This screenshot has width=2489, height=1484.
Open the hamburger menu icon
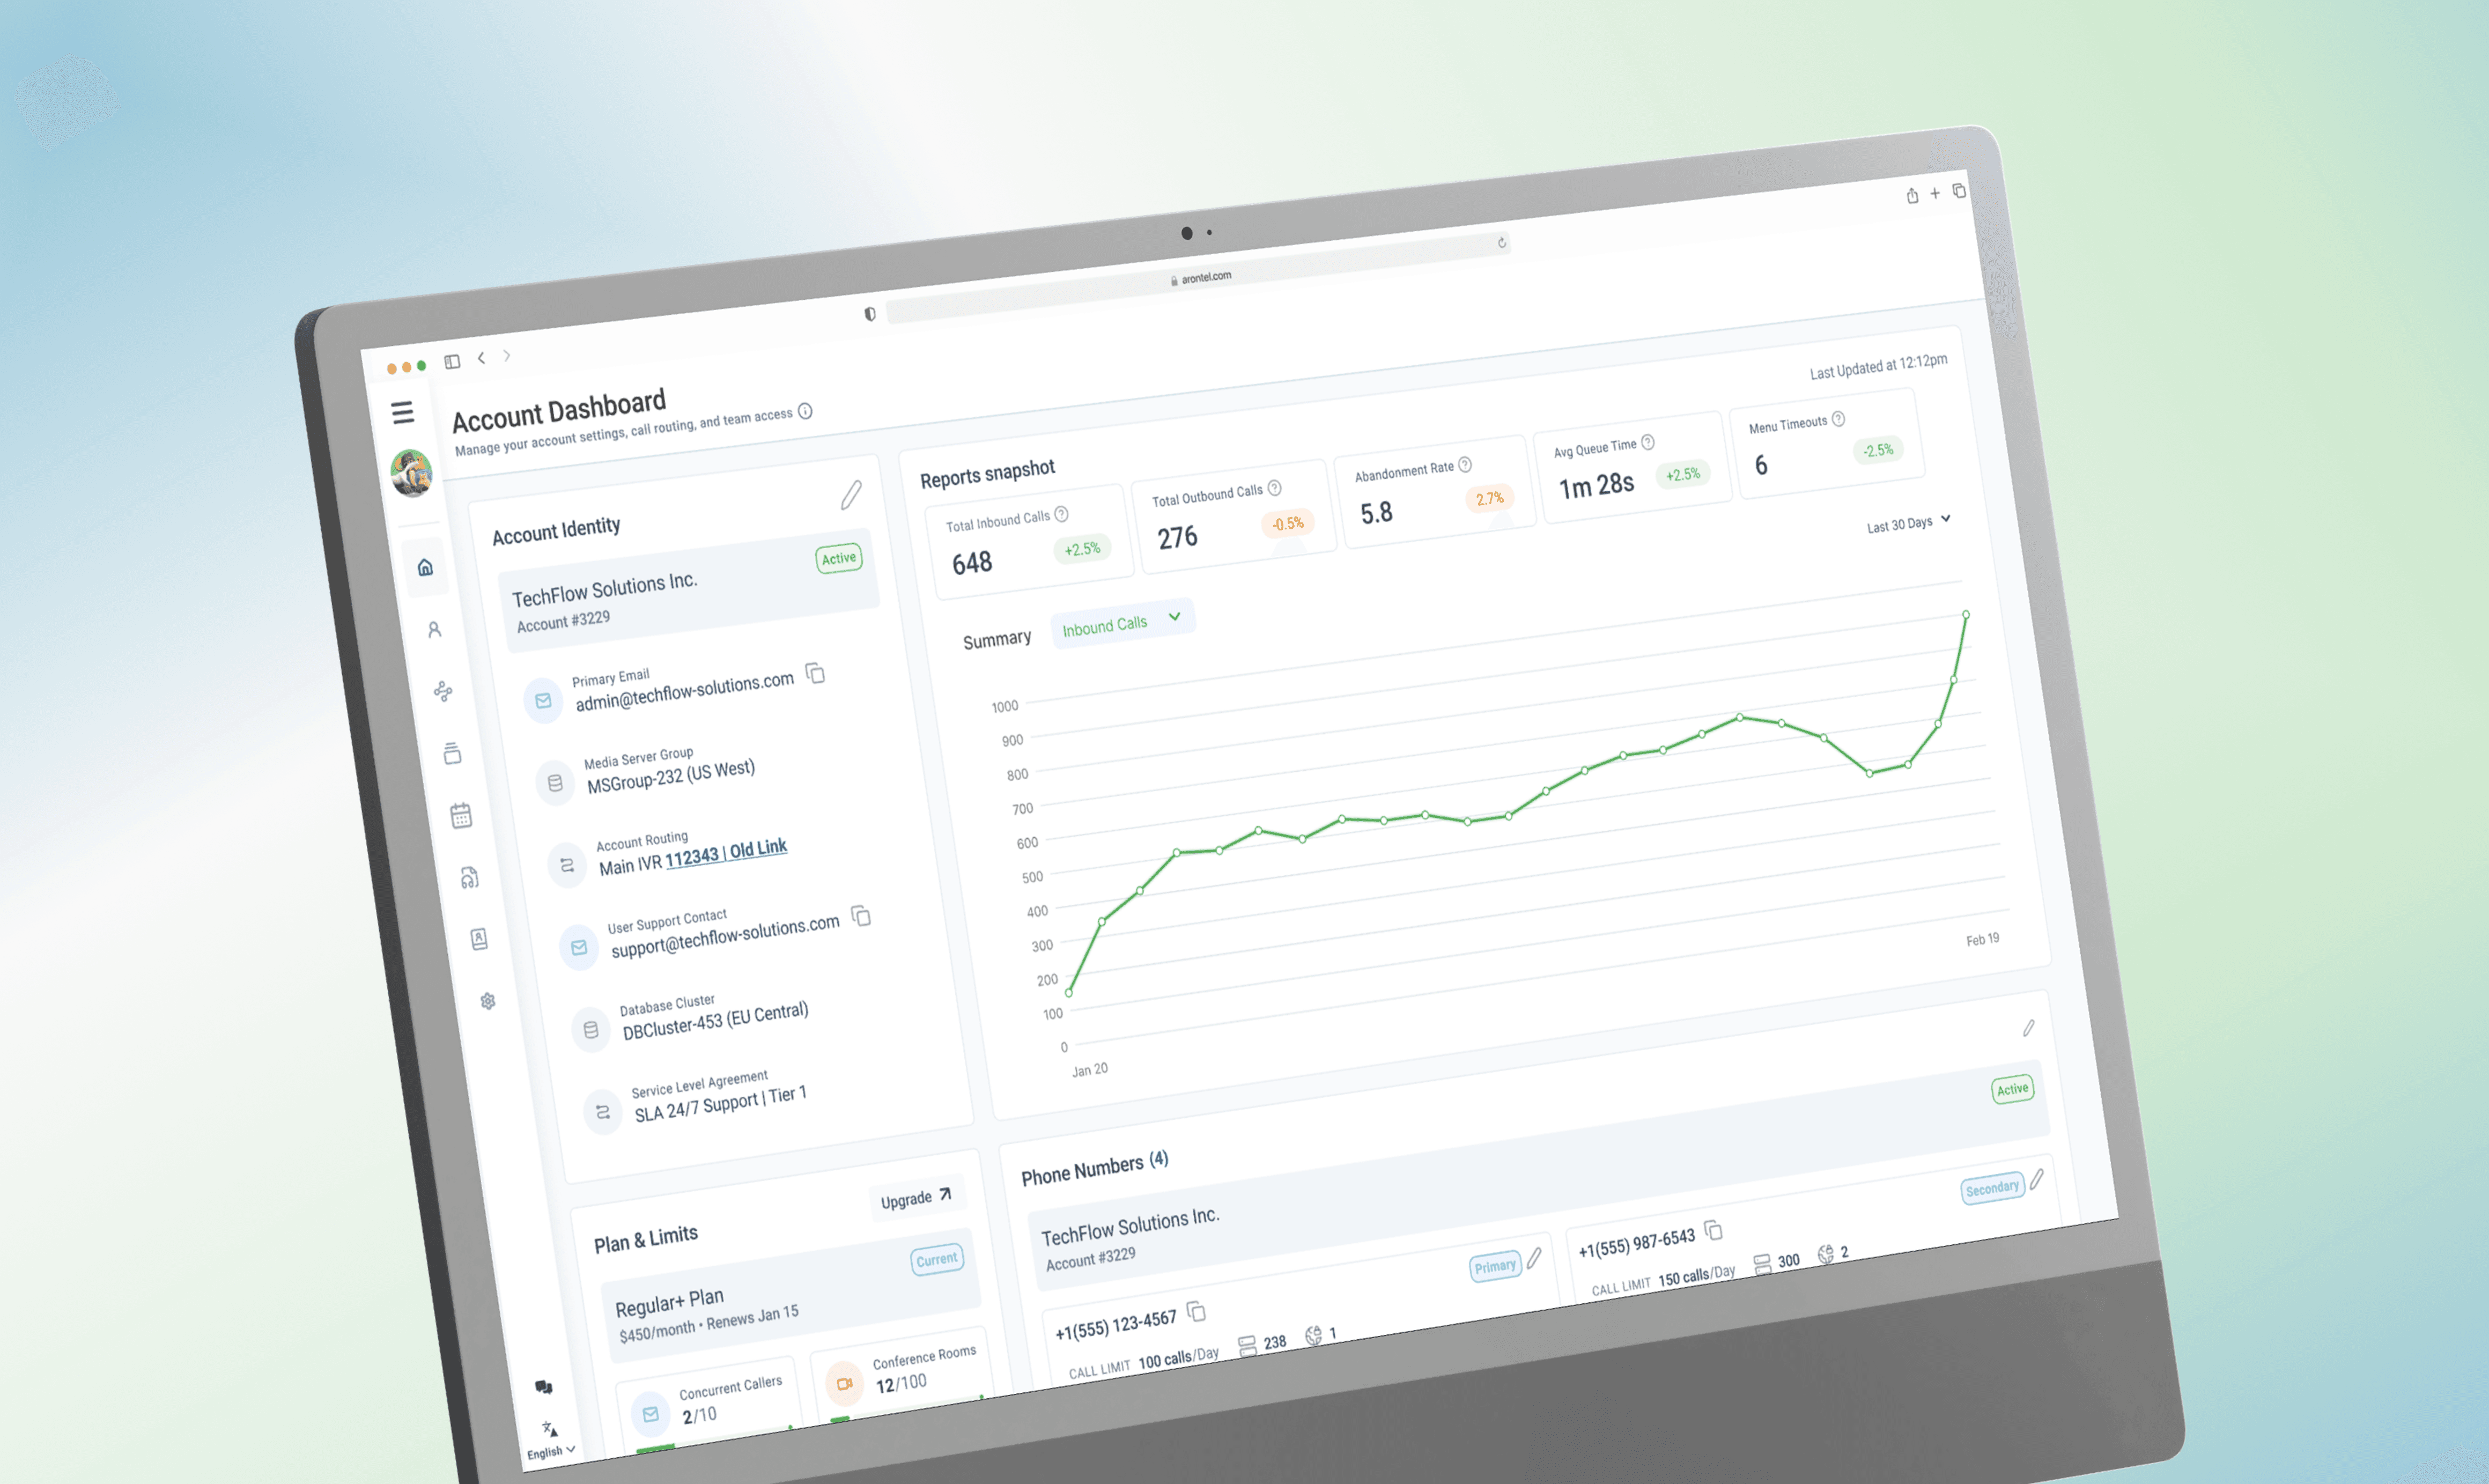(x=402, y=412)
